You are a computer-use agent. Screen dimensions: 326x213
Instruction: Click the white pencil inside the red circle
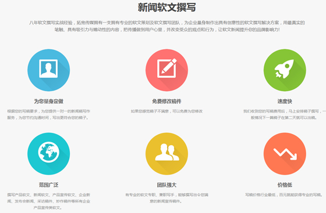[169, 66]
